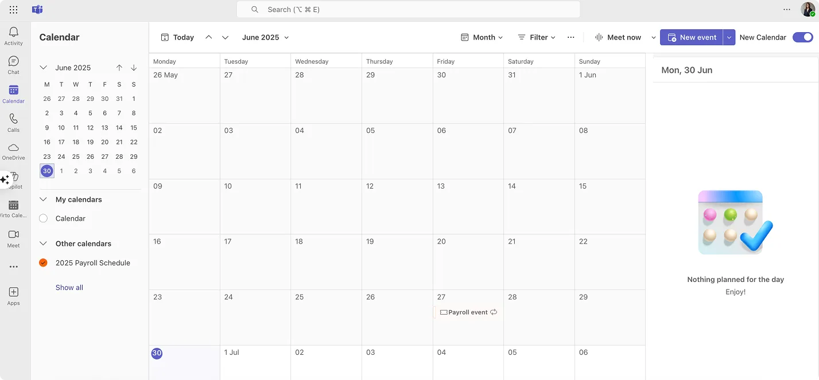The width and height of the screenshot is (819, 380).
Task: Open the Month view dropdown
Action: tap(482, 37)
